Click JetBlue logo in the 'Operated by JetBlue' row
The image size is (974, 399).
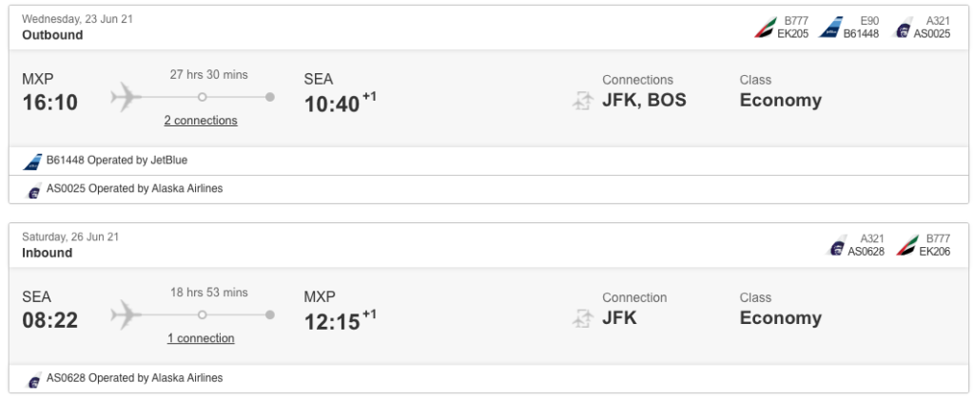pyautogui.click(x=33, y=161)
